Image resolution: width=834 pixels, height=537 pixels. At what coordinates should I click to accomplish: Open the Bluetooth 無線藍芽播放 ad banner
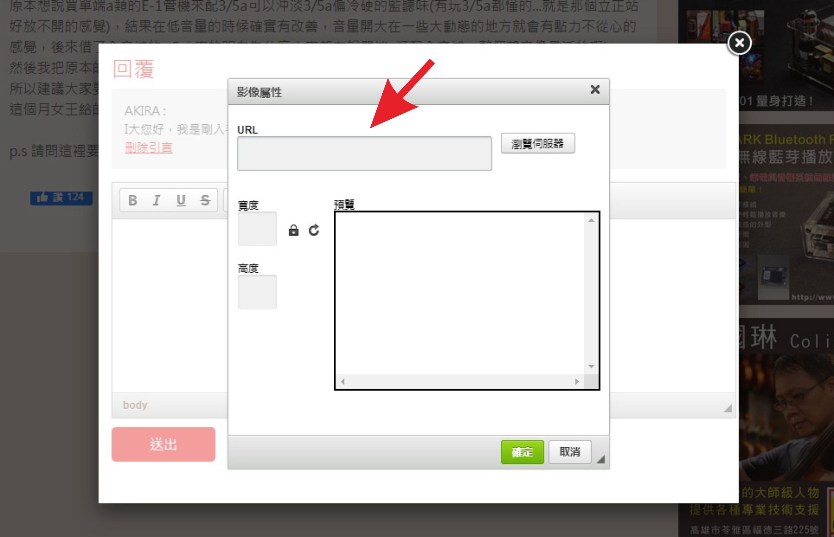click(x=786, y=214)
